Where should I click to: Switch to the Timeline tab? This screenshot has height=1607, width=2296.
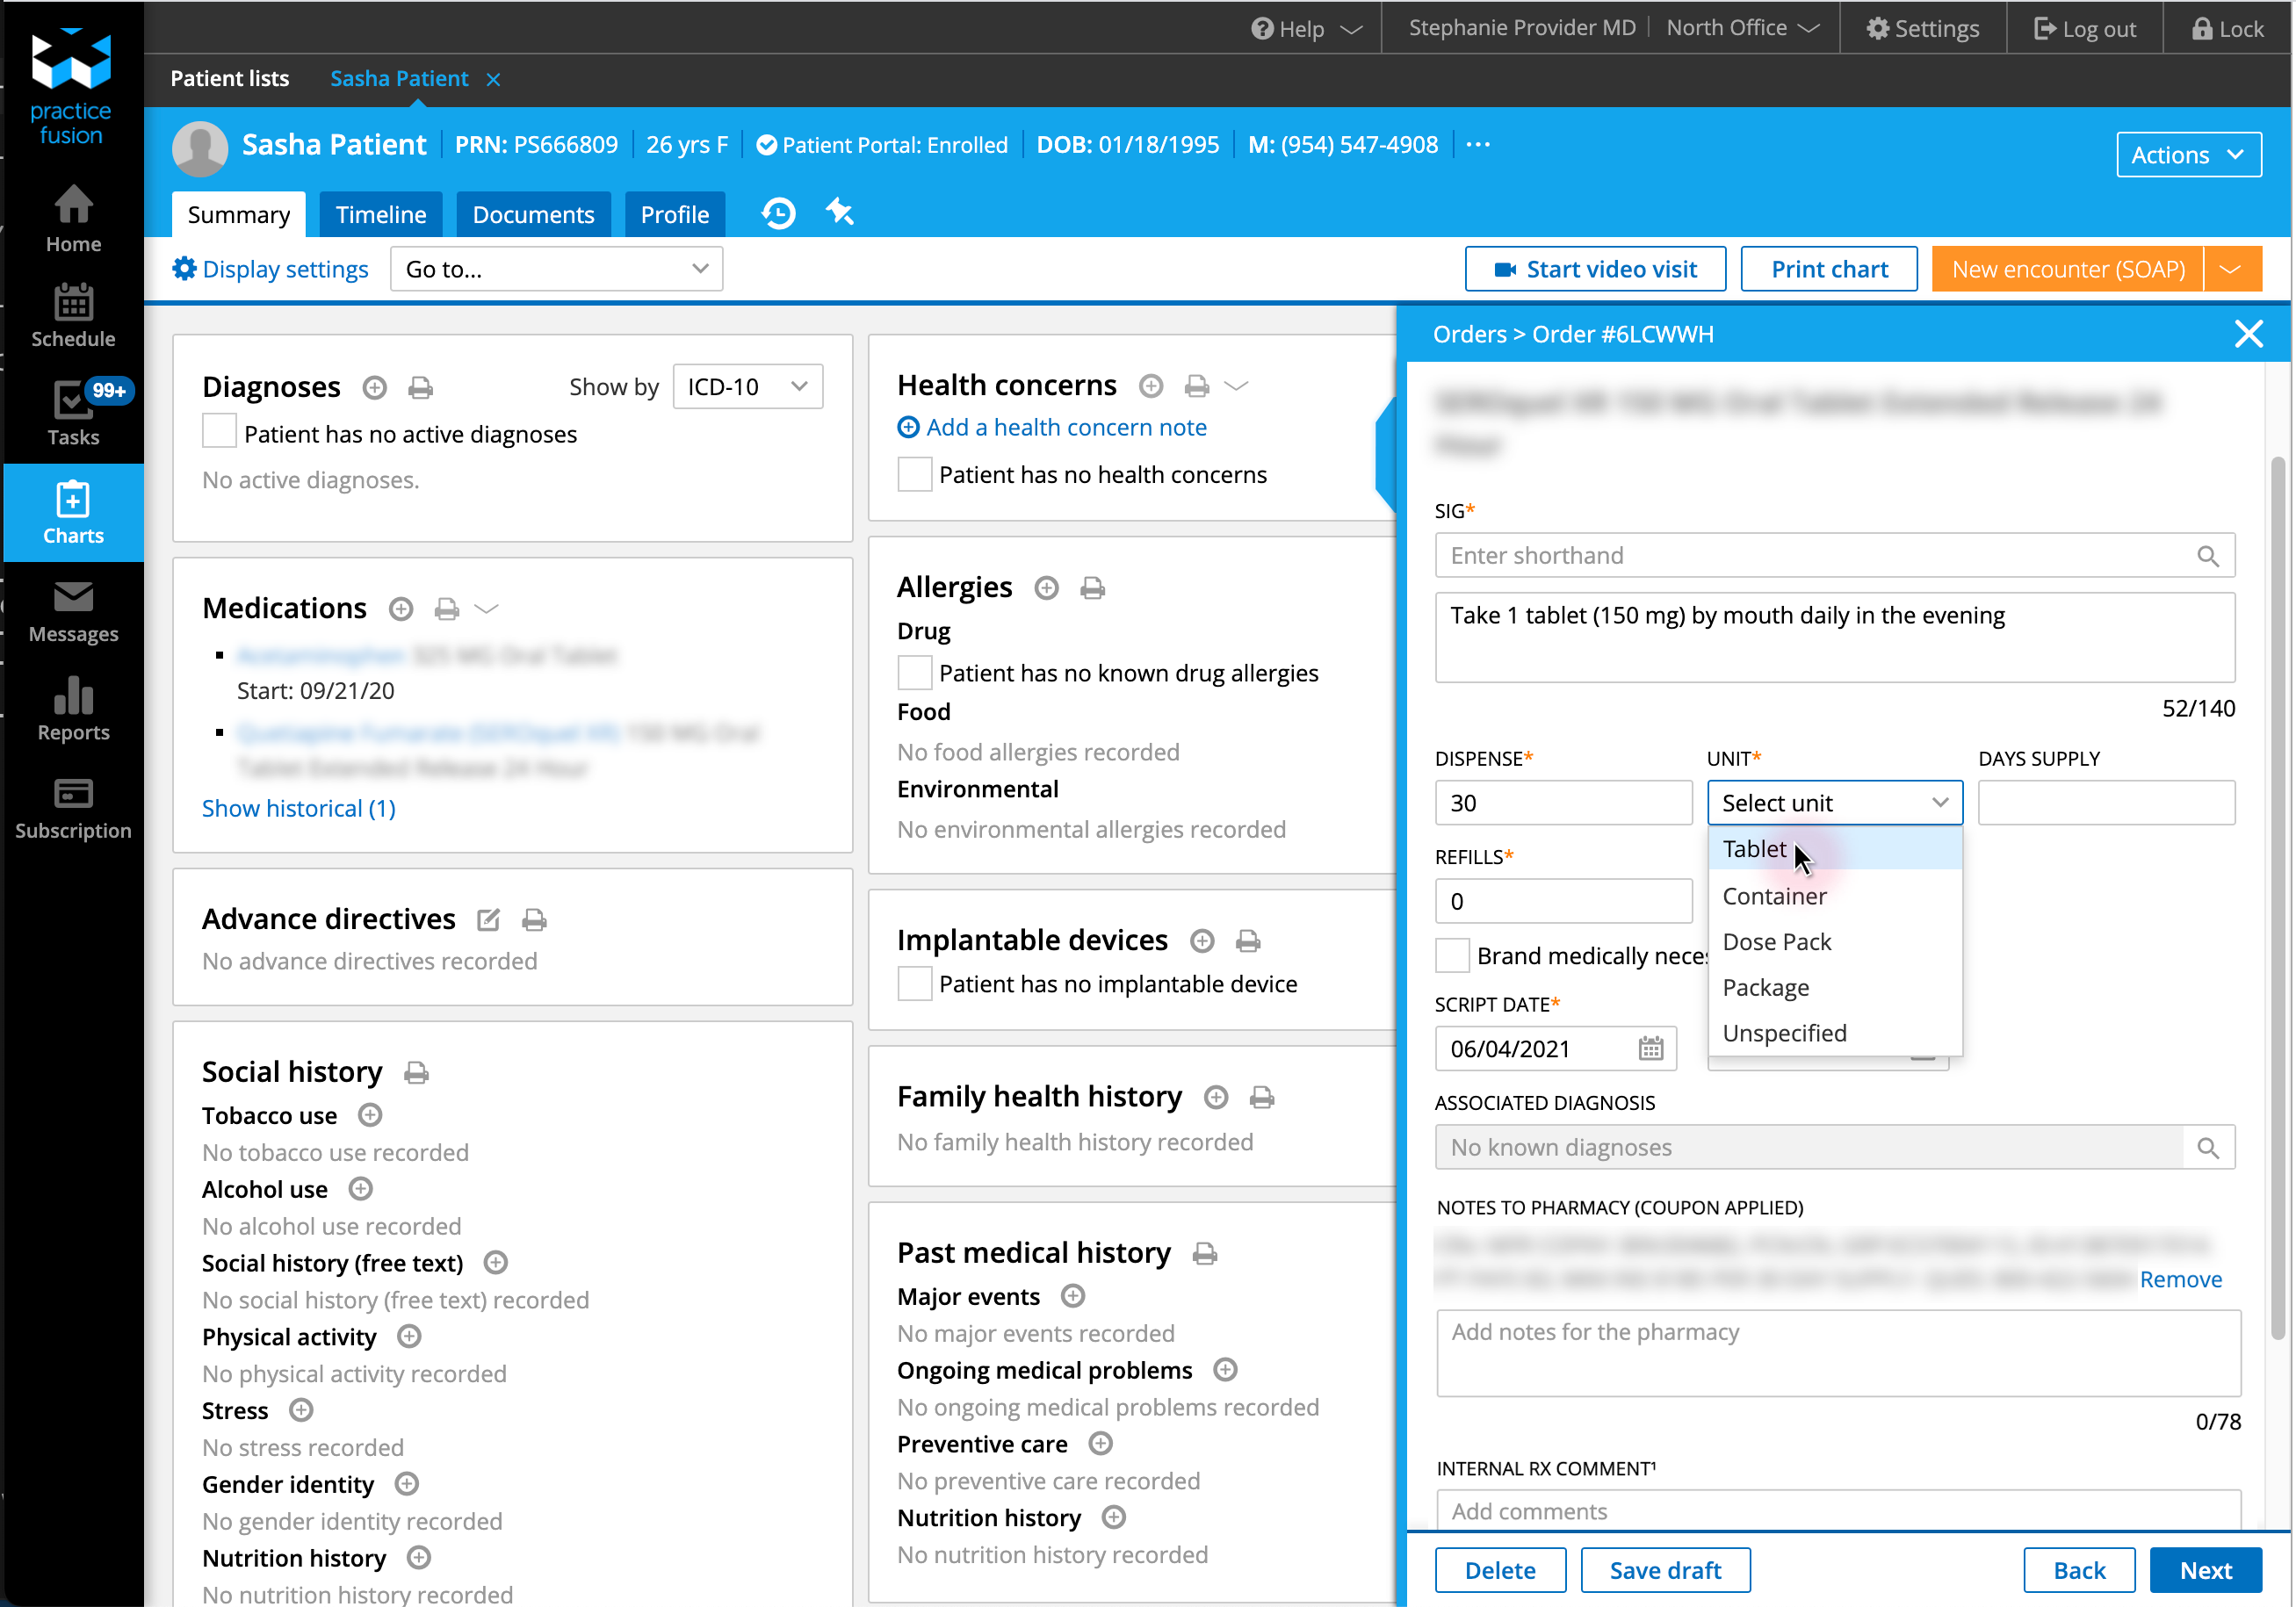380,215
